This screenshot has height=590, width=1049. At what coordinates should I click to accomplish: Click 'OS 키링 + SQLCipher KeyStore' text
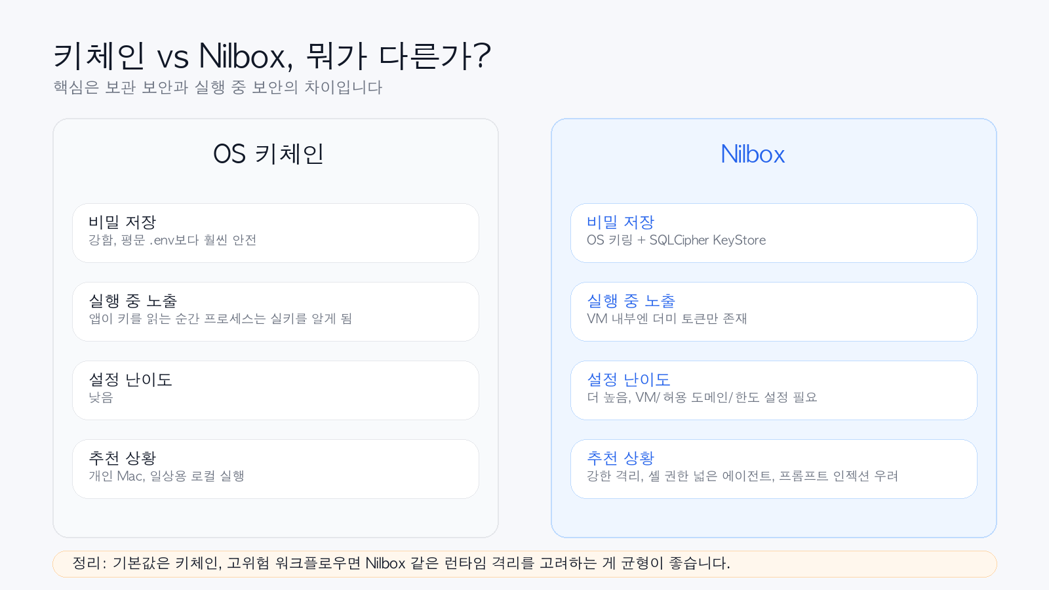click(x=677, y=240)
